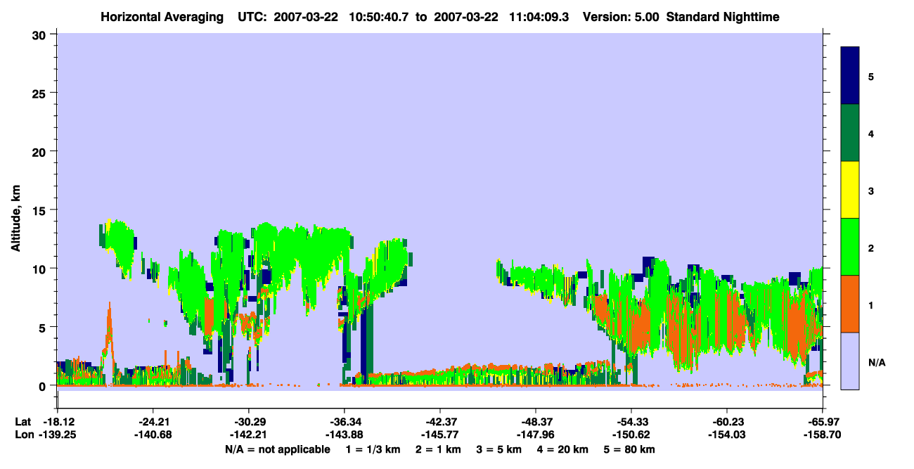Screen dimensions: 914x469
Task: Click the 'Lat' row label
Action: pyautogui.click(x=22, y=422)
